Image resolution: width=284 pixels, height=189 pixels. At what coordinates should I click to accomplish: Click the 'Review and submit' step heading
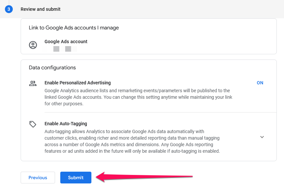pyautogui.click(x=41, y=9)
